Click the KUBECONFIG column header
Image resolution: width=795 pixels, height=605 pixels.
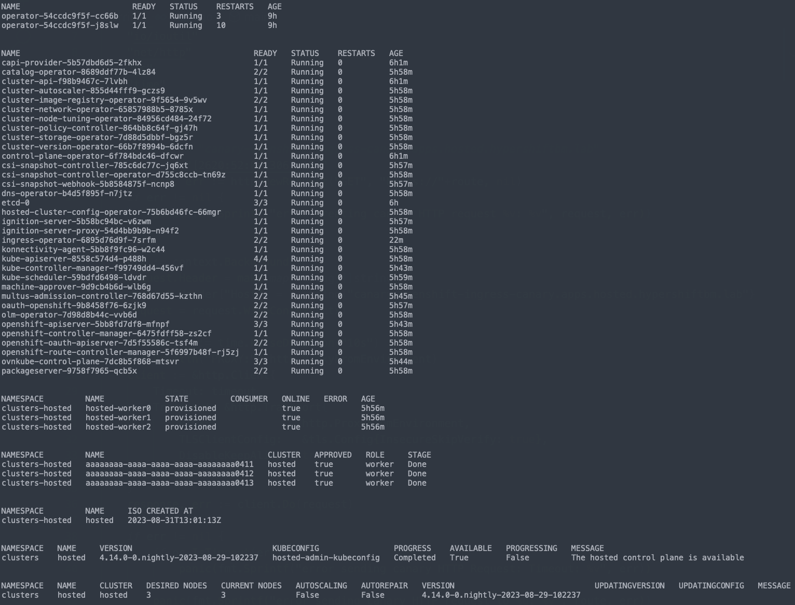click(x=295, y=548)
